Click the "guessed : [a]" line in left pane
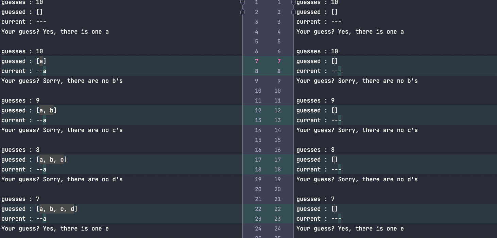 pos(24,61)
